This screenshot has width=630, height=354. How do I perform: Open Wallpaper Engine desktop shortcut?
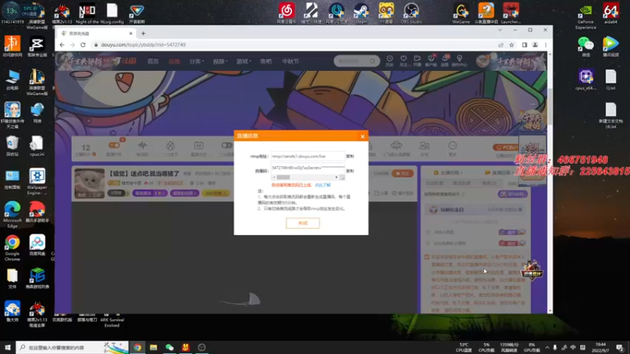37,182
